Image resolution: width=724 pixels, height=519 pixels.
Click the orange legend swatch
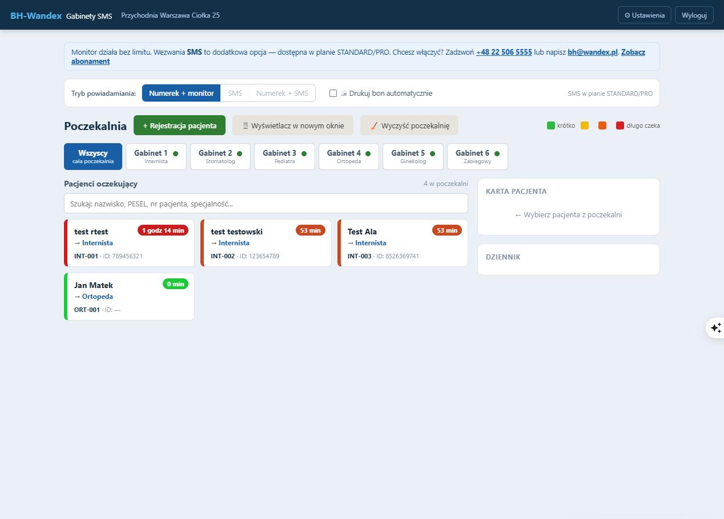602,125
